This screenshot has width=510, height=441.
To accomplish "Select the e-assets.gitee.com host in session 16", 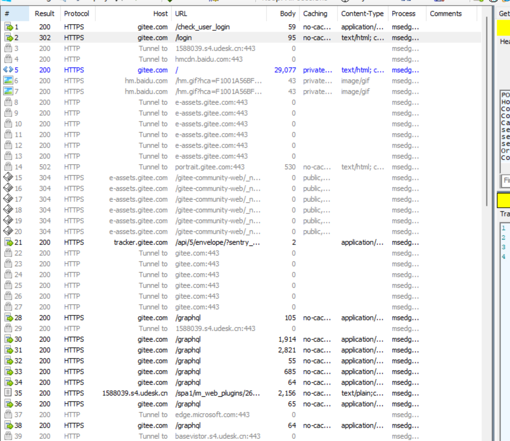I will click(x=138, y=188).
